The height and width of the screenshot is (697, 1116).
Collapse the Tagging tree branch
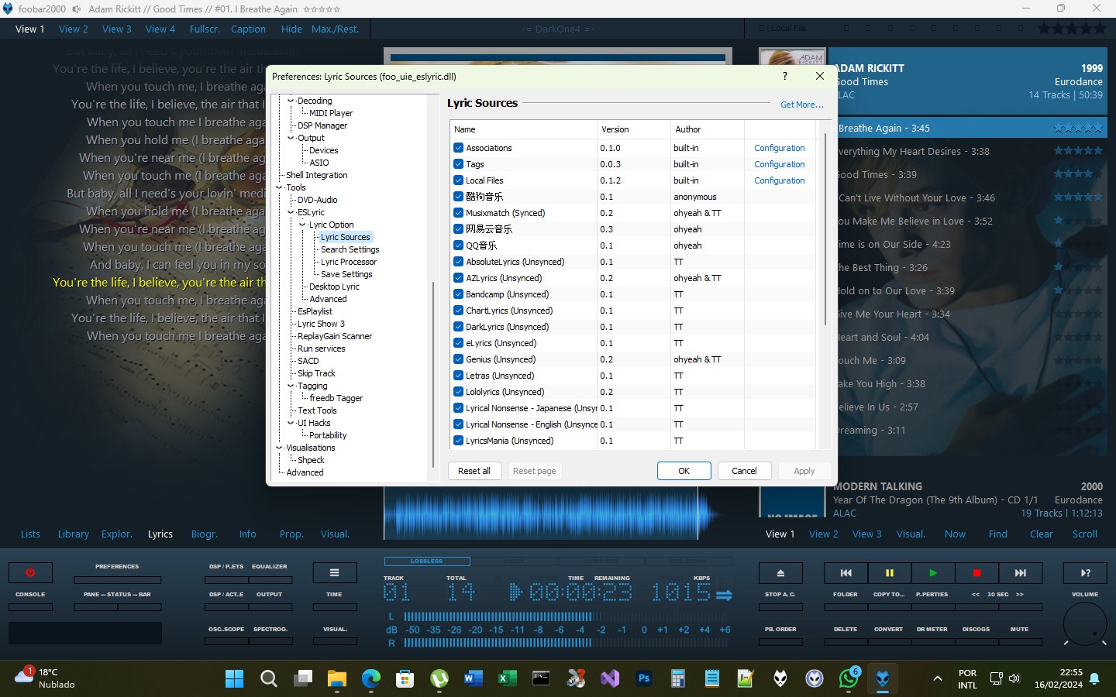(x=291, y=386)
